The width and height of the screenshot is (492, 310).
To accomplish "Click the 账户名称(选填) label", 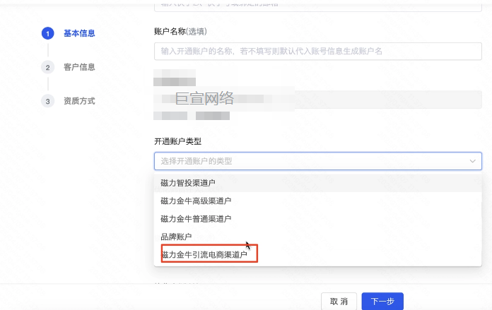I will click(x=180, y=31).
